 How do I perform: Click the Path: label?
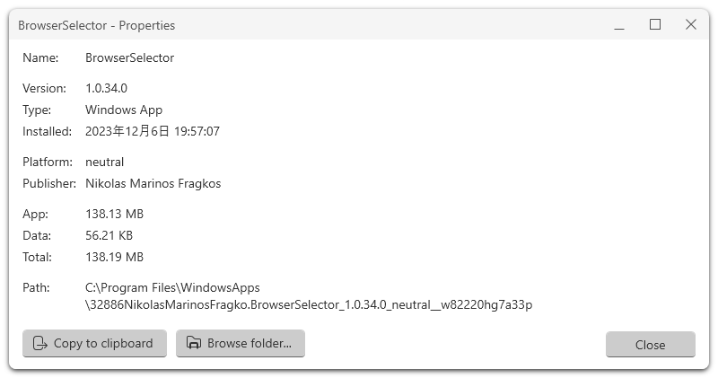[36, 287]
